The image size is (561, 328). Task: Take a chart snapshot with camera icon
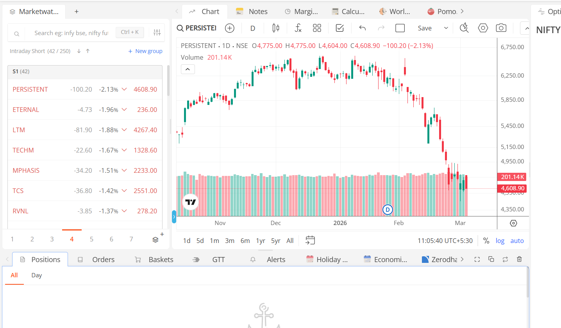click(501, 28)
